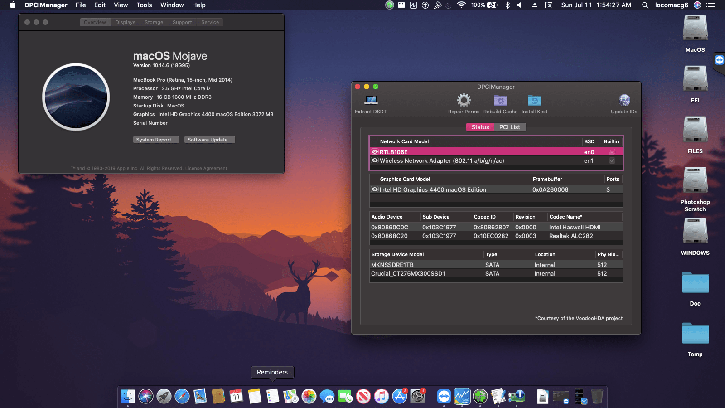Open the Wi-Fi status menu
The width and height of the screenshot is (725, 408).
[461, 5]
